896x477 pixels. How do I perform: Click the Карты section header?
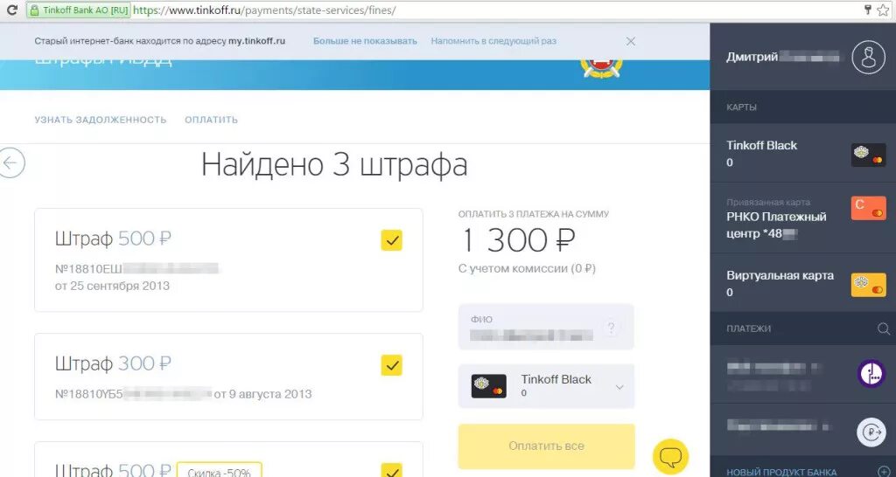click(742, 107)
